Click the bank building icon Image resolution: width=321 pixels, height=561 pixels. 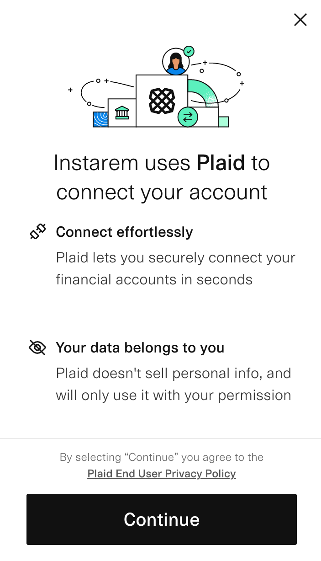tap(122, 112)
